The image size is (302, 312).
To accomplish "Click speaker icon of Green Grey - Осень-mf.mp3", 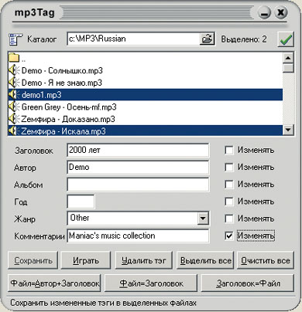I will [x=14, y=107].
